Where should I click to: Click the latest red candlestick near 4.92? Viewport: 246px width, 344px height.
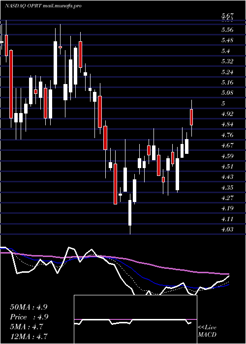(191, 117)
